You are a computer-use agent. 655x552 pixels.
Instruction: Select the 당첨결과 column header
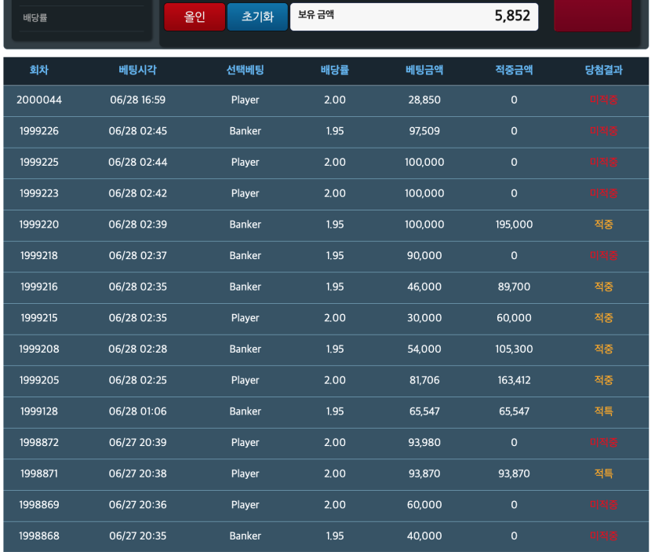[603, 70]
